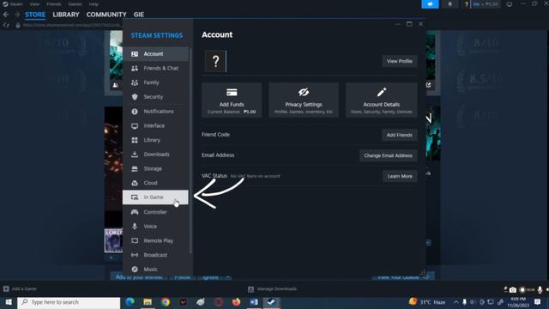
Task: Select Downloads in settings sidebar
Action: 155,154
